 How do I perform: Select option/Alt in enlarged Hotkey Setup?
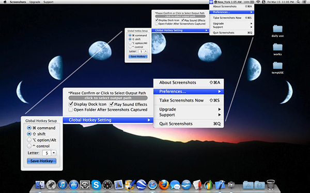pyautogui.click(x=29, y=140)
